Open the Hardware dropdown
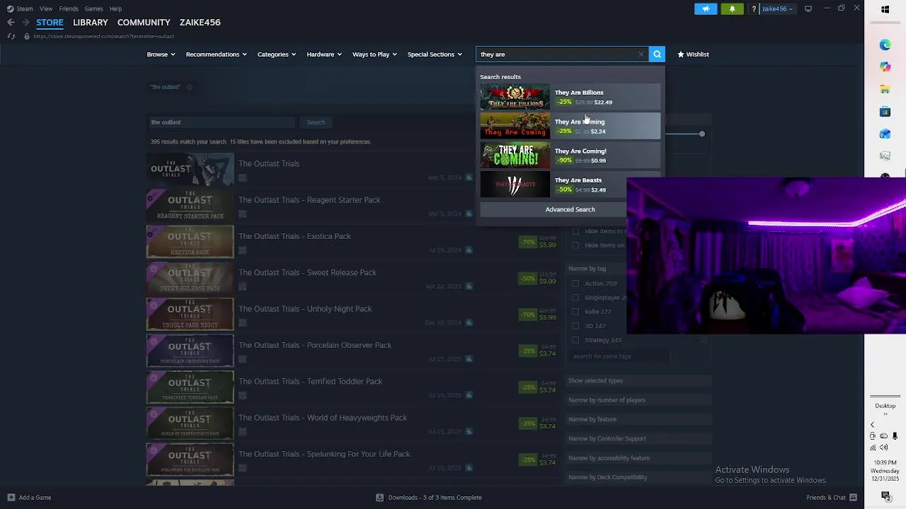The height and width of the screenshot is (509, 906). tap(324, 54)
